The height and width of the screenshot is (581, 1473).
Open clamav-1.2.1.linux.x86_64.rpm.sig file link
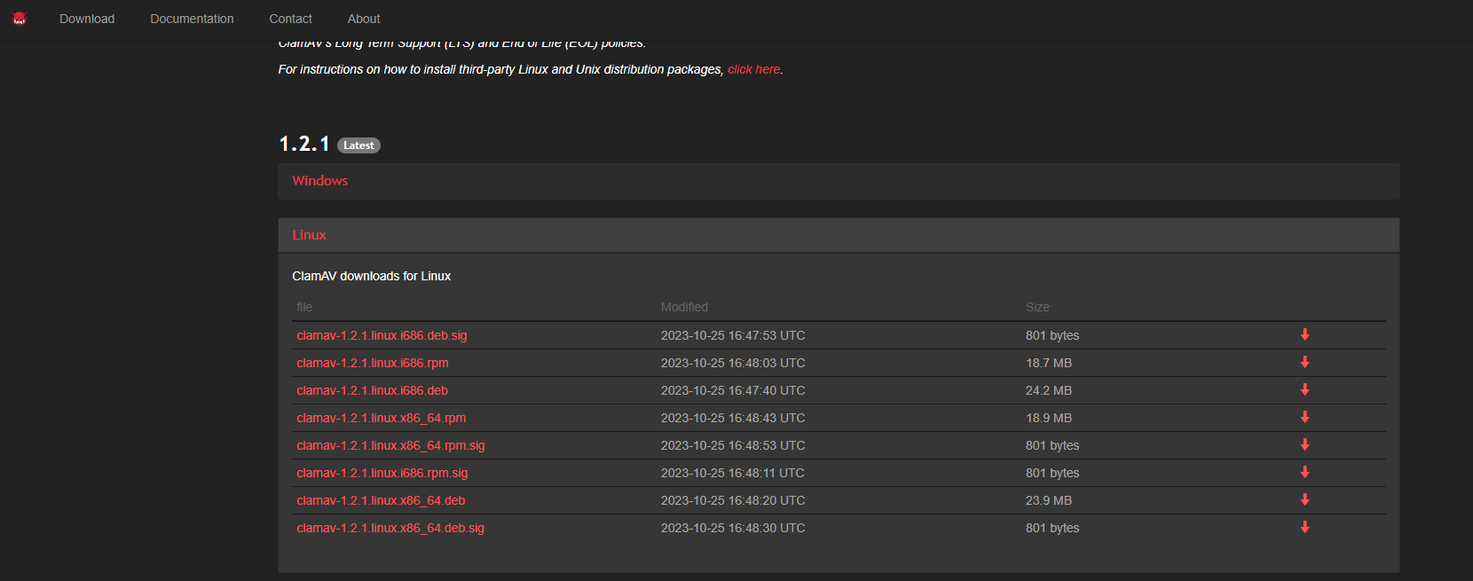click(390, 445)
